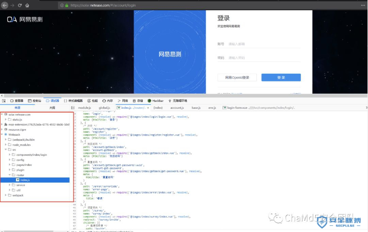The image size is (368, 232).
Task: Switch to the login-form.vue editor tab
Action: click(258, 108)
